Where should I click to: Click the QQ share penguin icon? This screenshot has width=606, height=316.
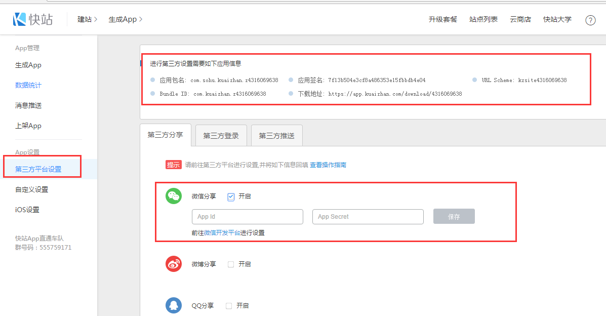(x=174, y=305)
